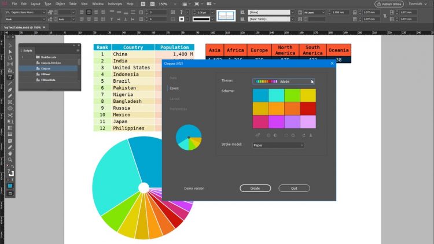Image resolution: width=434 pixels, height=244 pixels.
Task: Open the Window menu
Action: [x=98, y=4]
